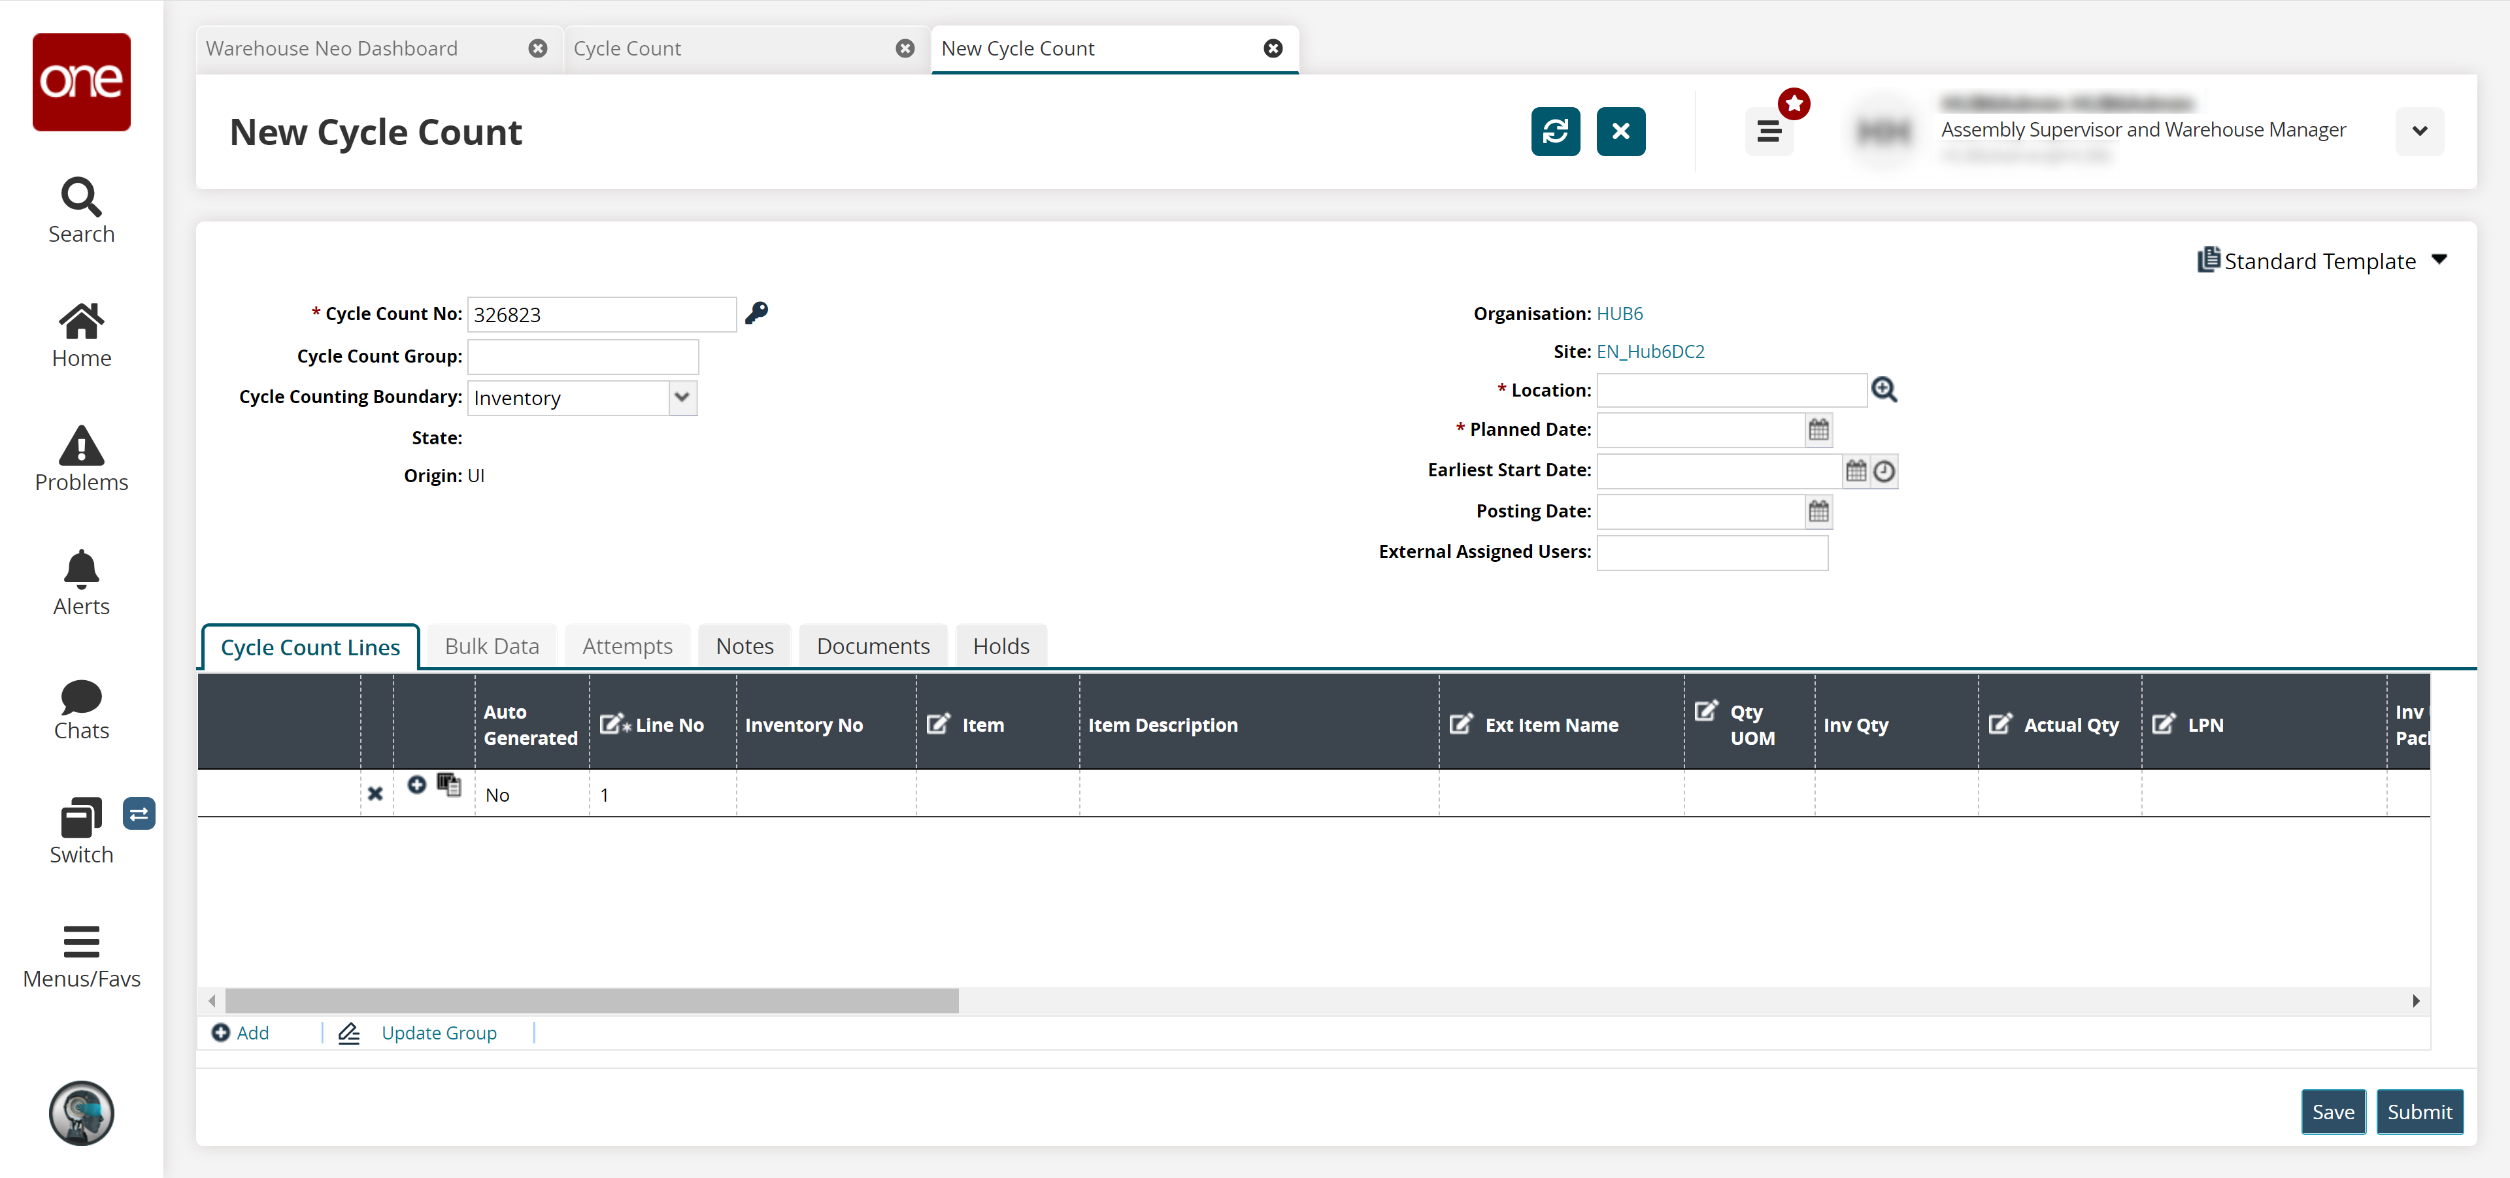Click the EN_Hub6DC2 site link
Viewport: 2510px width, 1178px height.
(x=1655, y=350)
